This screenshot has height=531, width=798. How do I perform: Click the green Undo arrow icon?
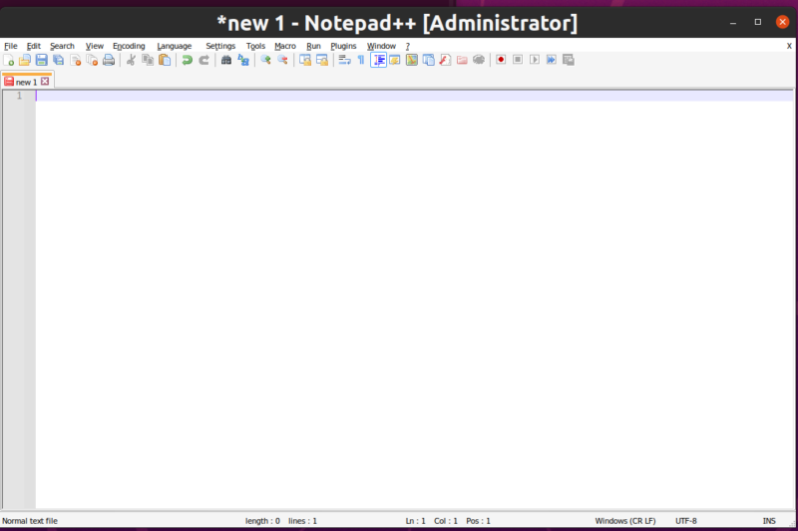pos(187,60)
